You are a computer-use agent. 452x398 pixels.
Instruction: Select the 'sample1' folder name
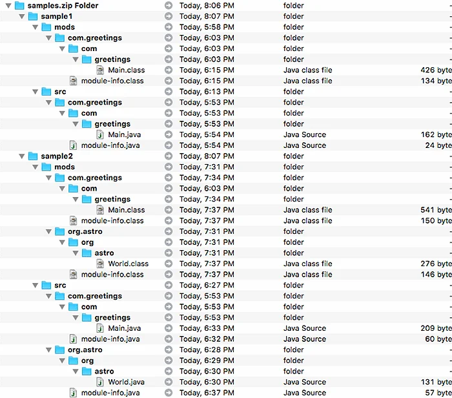coord(57,16)
